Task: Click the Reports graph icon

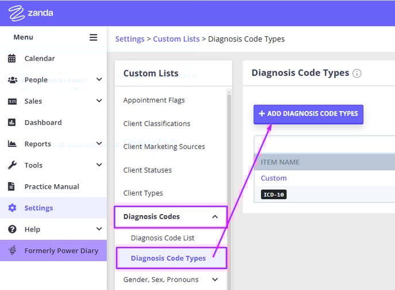Action: 12,144
